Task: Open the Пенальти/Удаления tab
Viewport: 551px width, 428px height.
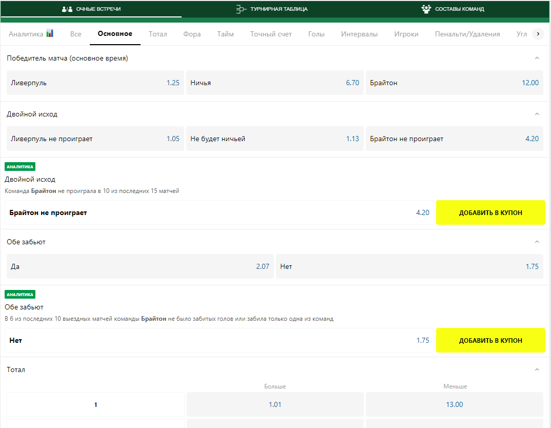Action: (467, 34)
